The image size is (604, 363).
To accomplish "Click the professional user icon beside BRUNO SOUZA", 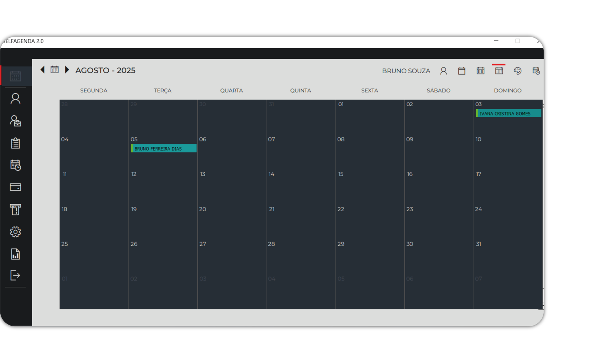I will tap(443, 71).
